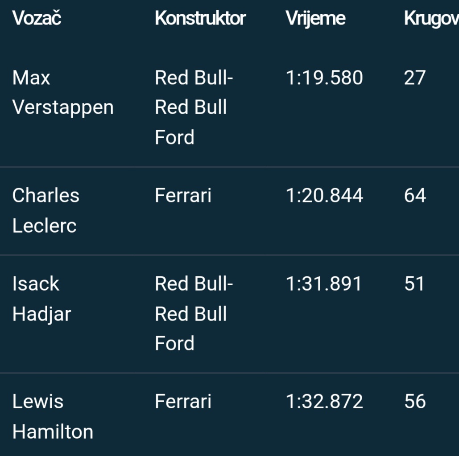Click Hamilton's Ferrari constructor cell

pyautogui.click(x=183, y=402)
